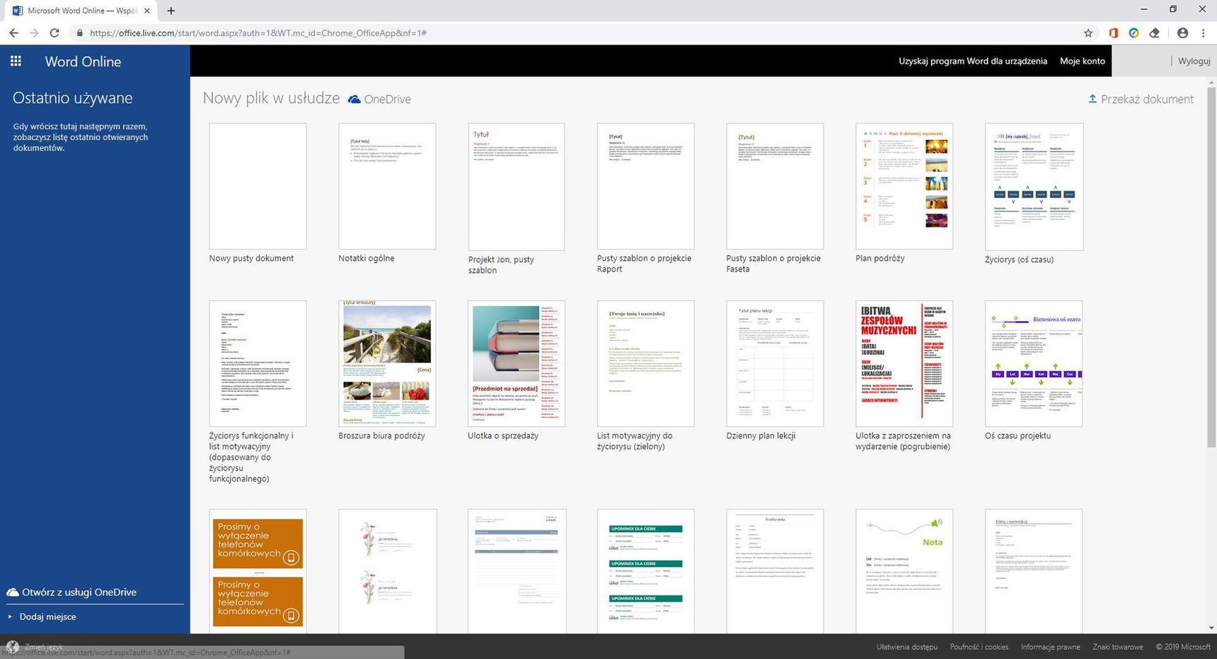The height and width of the screenshot is (659, 1217).
Task: Select Życiorys (oś czasu) template
Action: (1034, 187)
